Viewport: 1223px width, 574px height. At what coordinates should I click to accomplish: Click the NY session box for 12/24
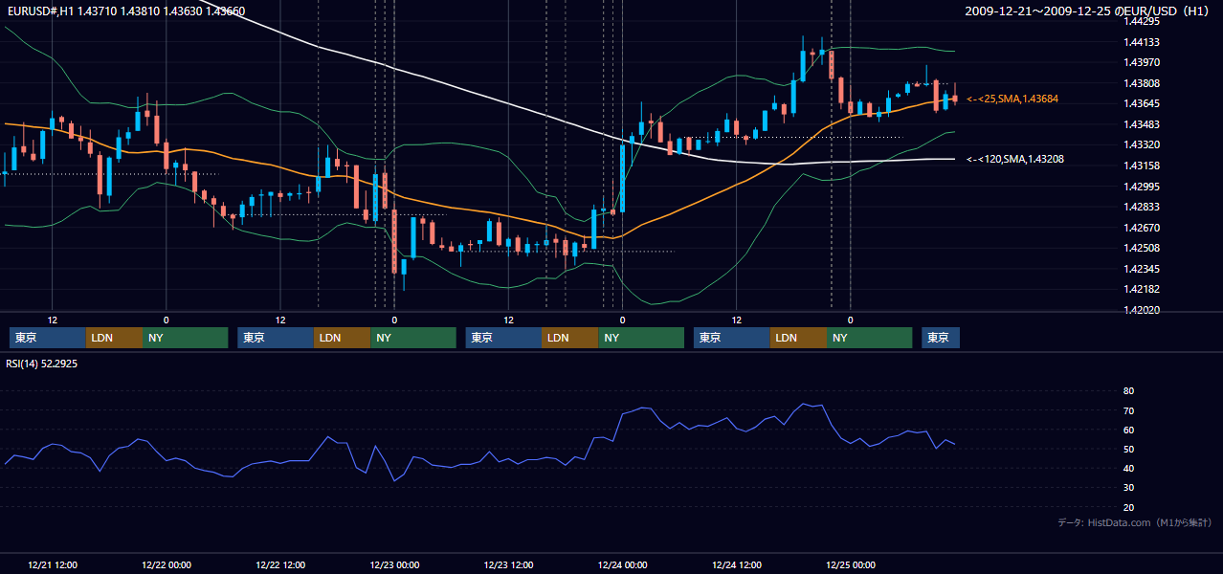[x=869, y=338]
